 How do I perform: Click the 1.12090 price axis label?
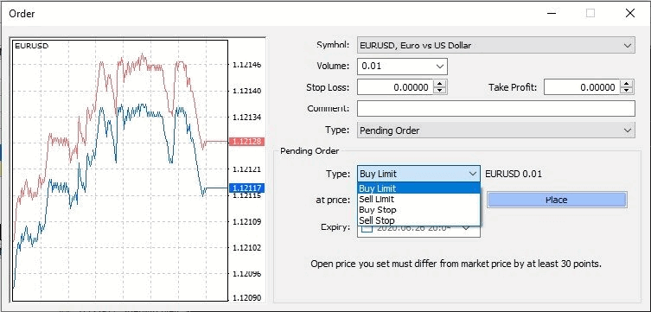click(247, 298)
